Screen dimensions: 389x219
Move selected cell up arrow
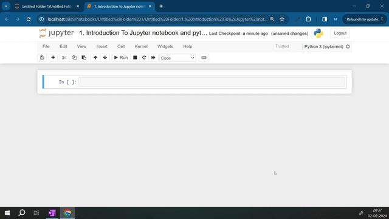95,58
